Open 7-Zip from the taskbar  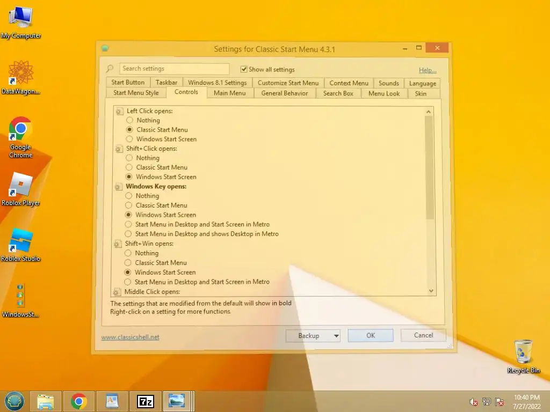(x=145, y=401)
